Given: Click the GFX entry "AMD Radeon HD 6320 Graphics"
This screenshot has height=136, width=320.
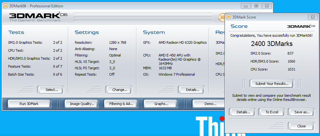Looking at the screenshot, I should 182,42.
